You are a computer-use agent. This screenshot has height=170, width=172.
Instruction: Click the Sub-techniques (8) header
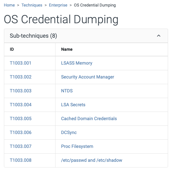pyautogui.click(x=33, y=36)
